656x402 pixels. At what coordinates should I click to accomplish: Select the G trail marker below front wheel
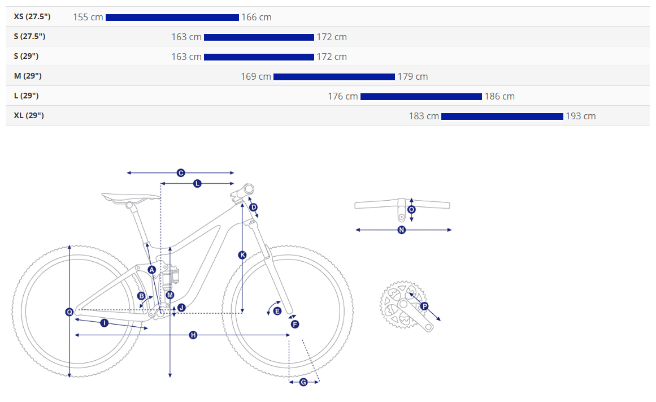[x=303, y=382]
